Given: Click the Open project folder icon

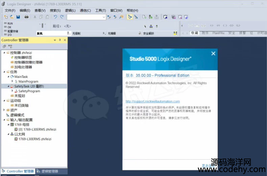Looking at the screenshot, I should (12, 17).
